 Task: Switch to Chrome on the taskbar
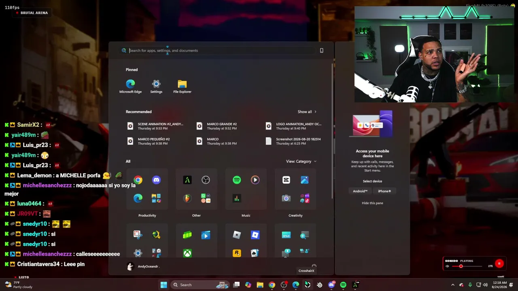(272, 285)
